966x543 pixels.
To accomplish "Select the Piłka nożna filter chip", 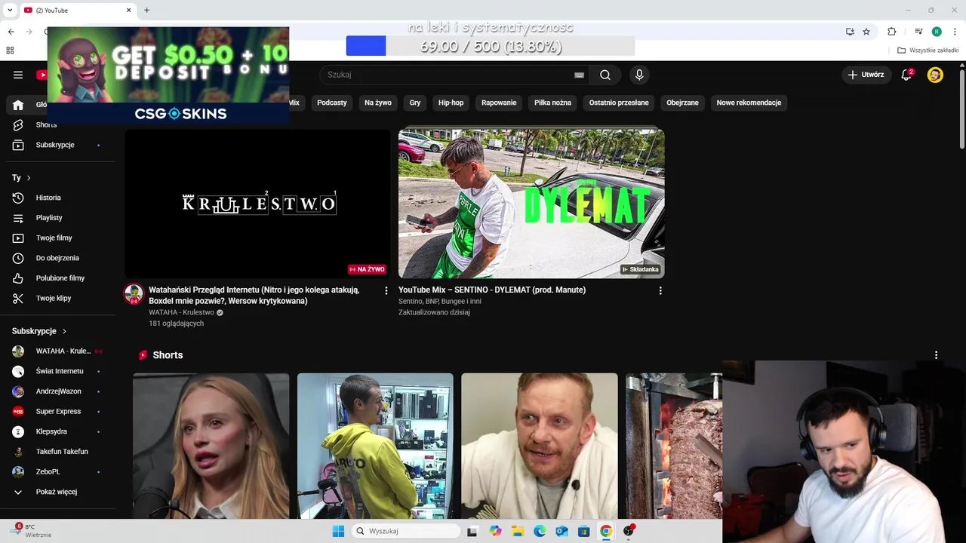I will [553, 103].
